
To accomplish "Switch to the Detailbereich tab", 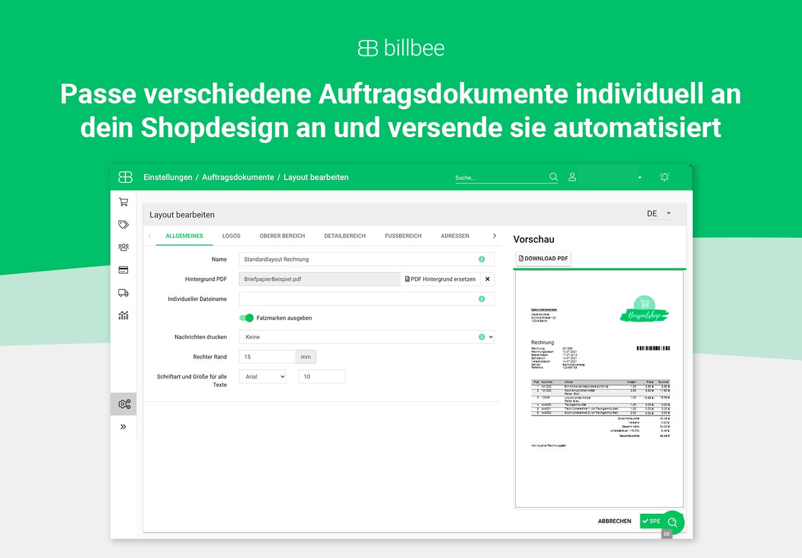I will (x=345, y=236).
